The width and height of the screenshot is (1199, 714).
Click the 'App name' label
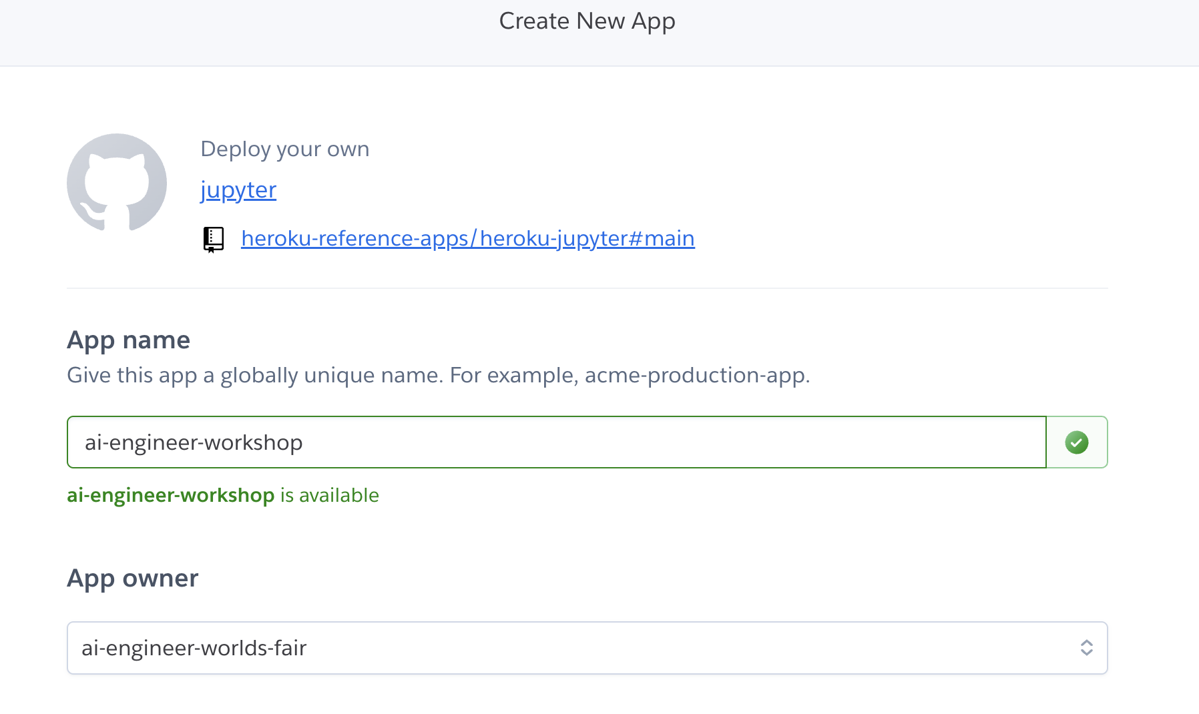[x=129, y=340]
